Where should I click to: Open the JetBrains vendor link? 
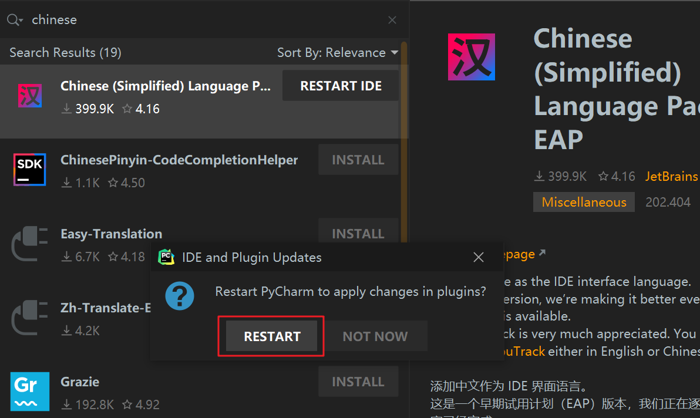(x=671, y=176)
